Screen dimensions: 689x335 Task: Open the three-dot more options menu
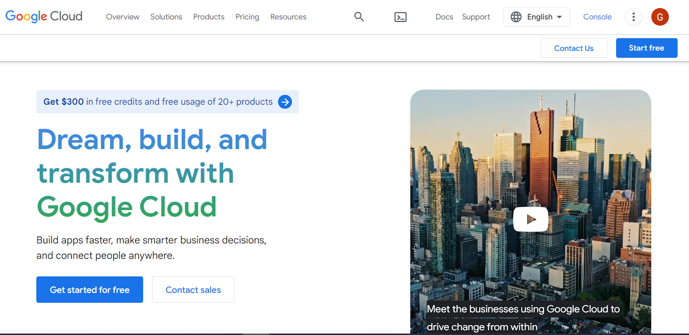point(633,17)
